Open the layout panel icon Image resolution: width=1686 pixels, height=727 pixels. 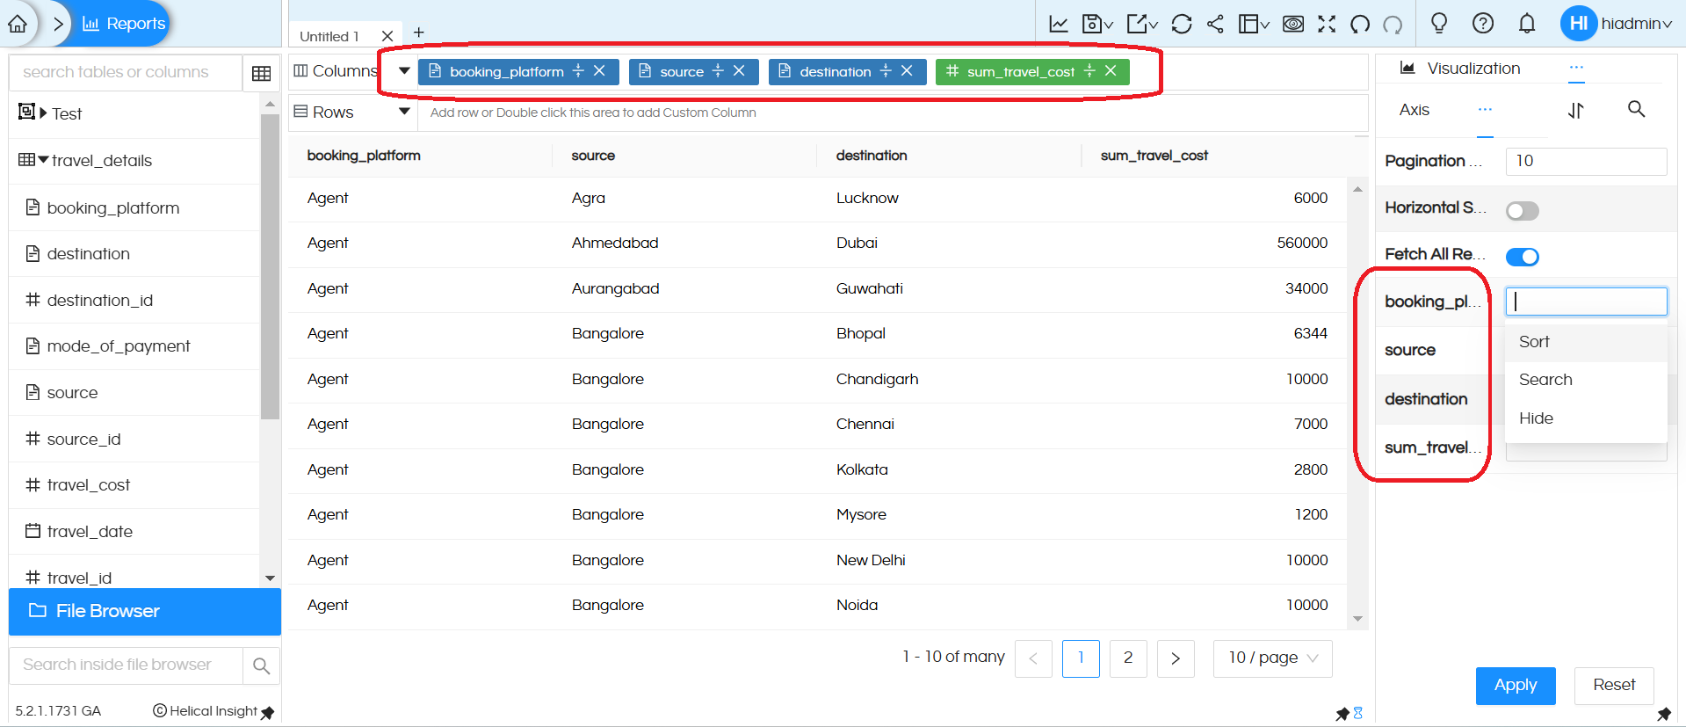pyautogui.click(x=1248, y=24)
